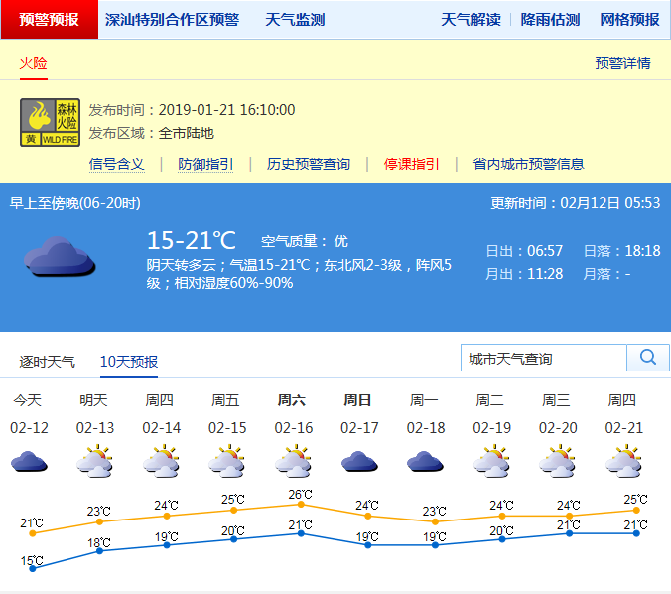Click Sunday 02-17 overcast icon

(358, 461)
